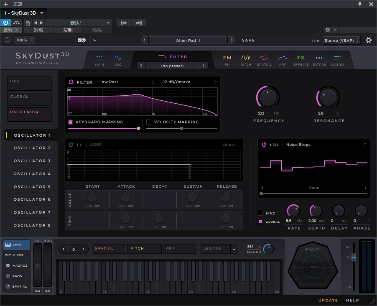Disable KEYBOARD MAPPING checkbox
Image resolution: width=377 pixels, height=306 pixels.
point(70,122)
